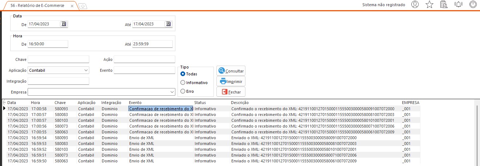The width and height of the screenshot is (480, 166).
Task: Switch to Relatório de E-Commerce tab
Action: [37, 6]
